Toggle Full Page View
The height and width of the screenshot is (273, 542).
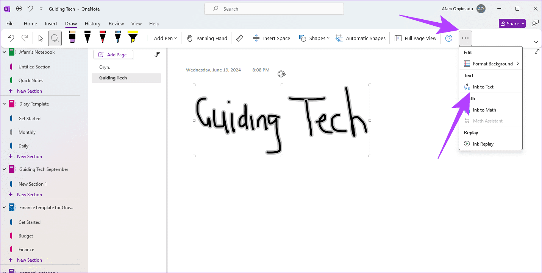415,38
